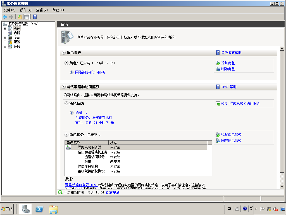Open the 帮助(H) menu
286x215 pixels.
(x=58, y=10)
